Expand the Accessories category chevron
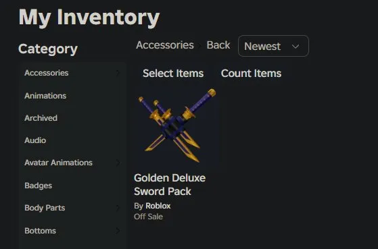Viewport: 378px width, 249px height. (118, 73)
